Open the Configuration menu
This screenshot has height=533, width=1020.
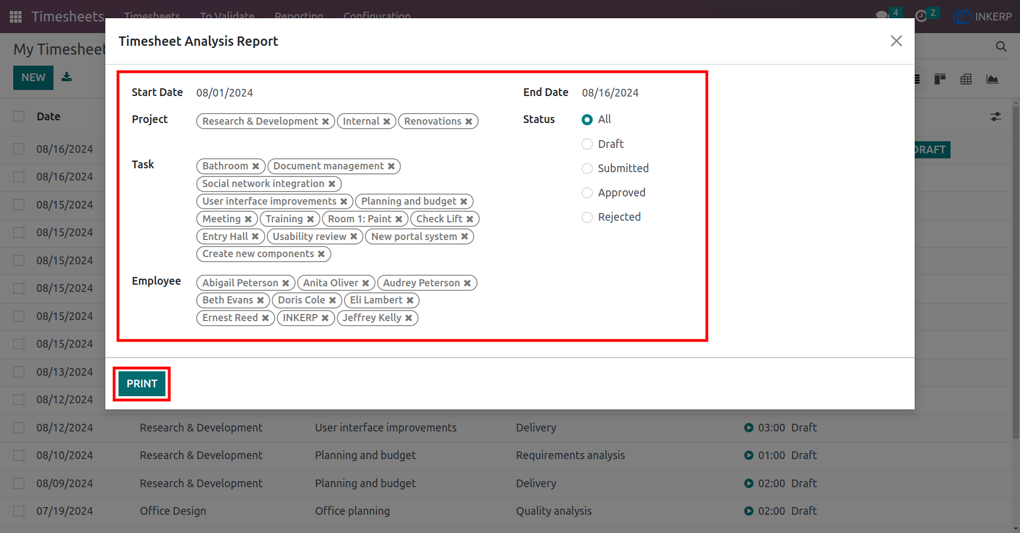point(377,16)
